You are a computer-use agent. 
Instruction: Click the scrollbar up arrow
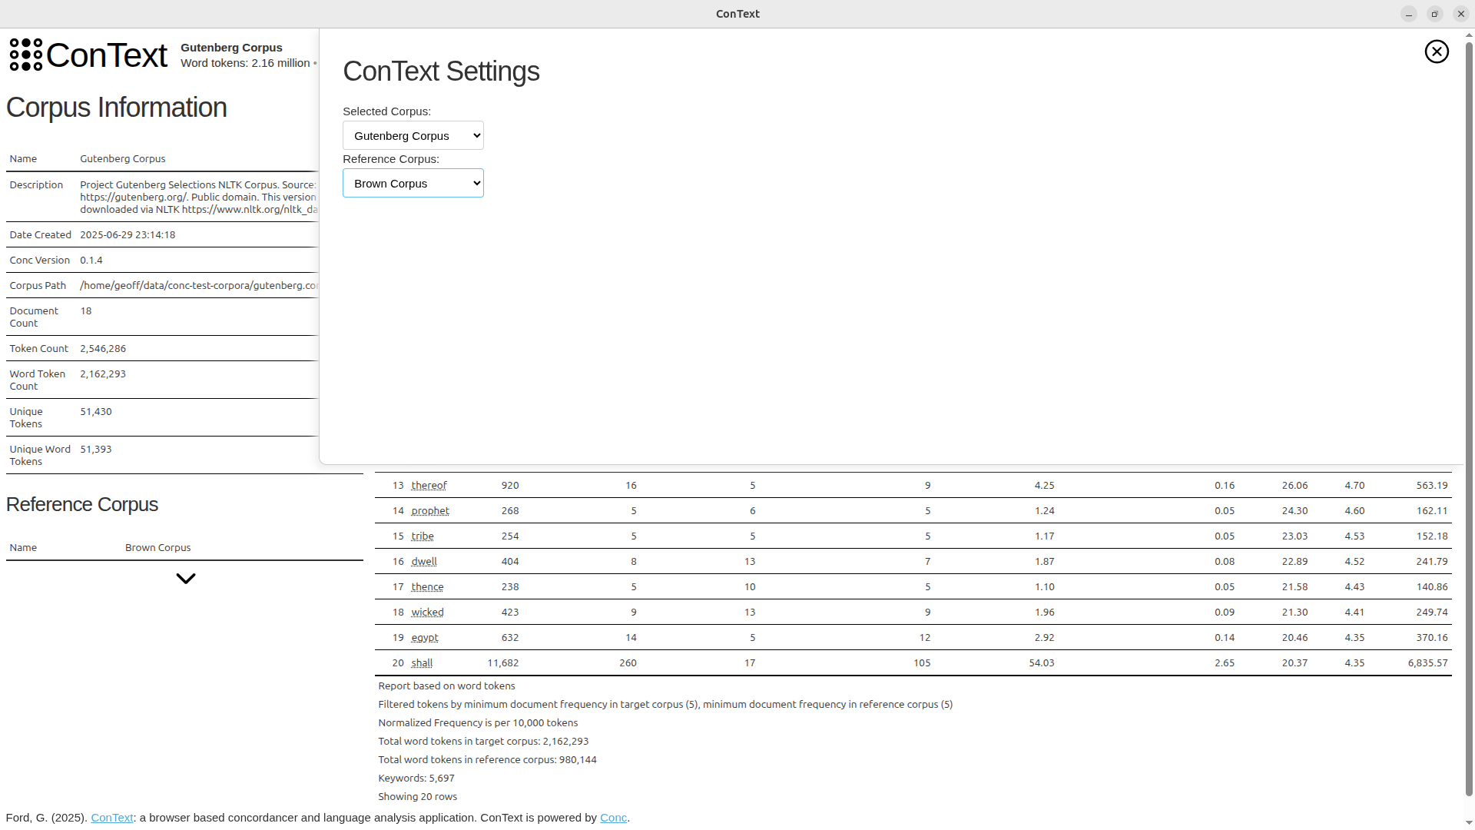tap(1468, 33)
